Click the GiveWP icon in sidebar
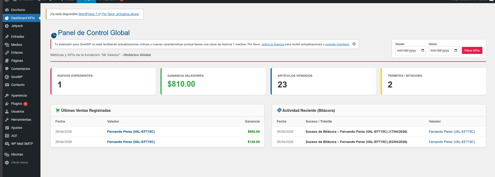 (7, 77)
